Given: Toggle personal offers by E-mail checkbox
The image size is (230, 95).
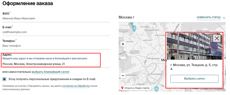Looking at the screenshot, I should (4, 79).
